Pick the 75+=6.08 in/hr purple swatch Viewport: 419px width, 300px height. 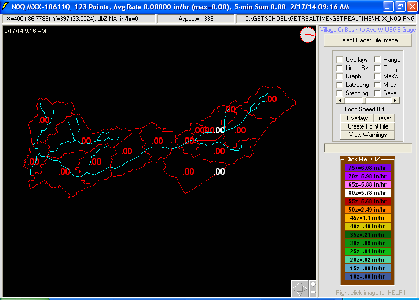367,168
